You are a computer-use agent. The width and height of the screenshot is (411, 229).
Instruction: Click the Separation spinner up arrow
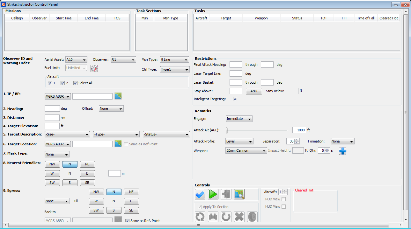point(297,140)
